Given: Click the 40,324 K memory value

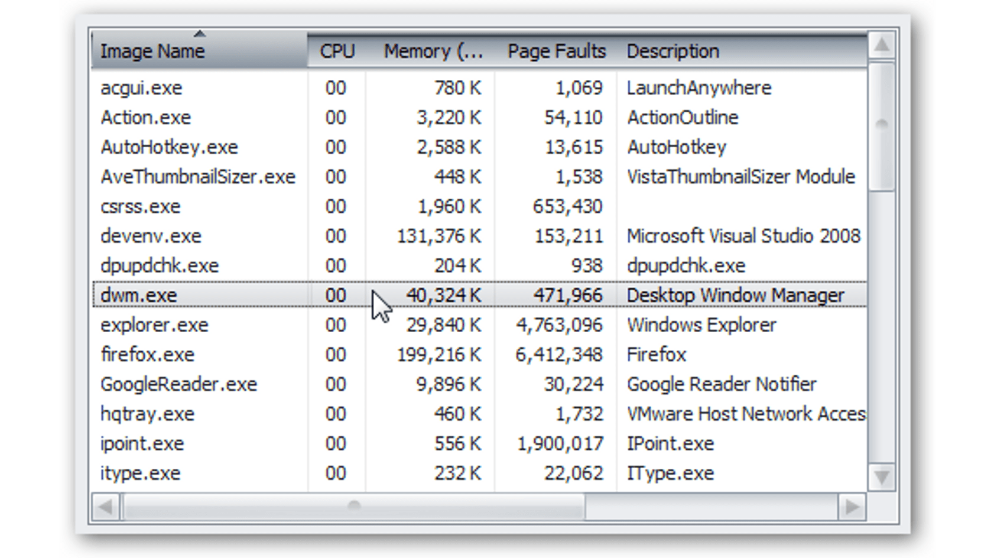Looking at the screenshot, I should click(x=444, y=295).
